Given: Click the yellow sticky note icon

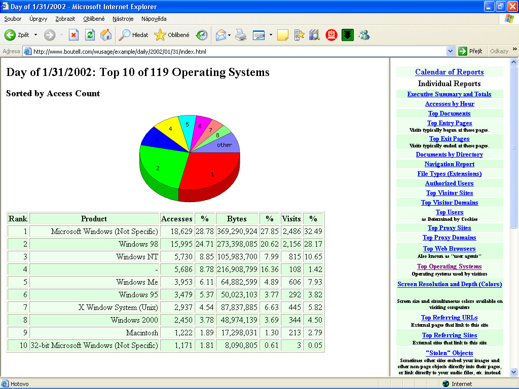Looking at the screenshot, I should (283, 35).
